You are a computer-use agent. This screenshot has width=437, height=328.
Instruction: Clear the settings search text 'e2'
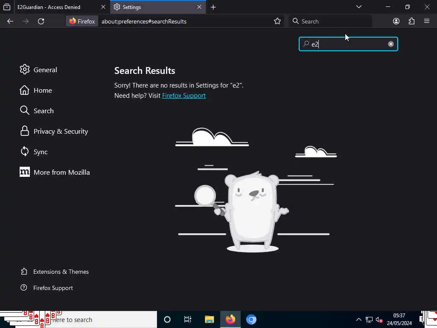(391, 44)
